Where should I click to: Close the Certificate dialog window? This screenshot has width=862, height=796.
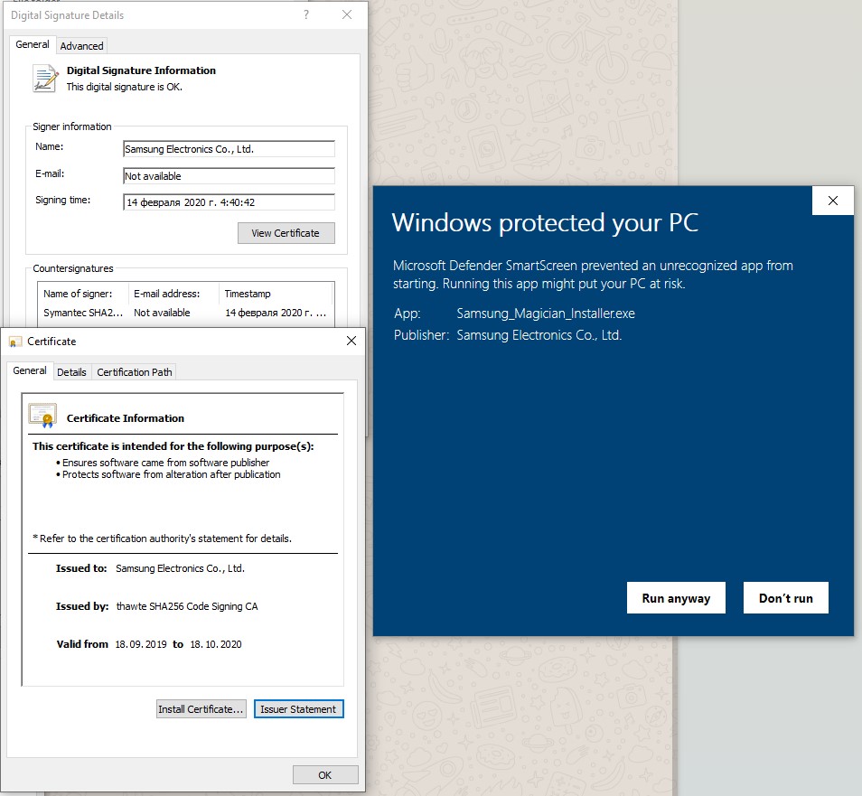click(351, 341)
